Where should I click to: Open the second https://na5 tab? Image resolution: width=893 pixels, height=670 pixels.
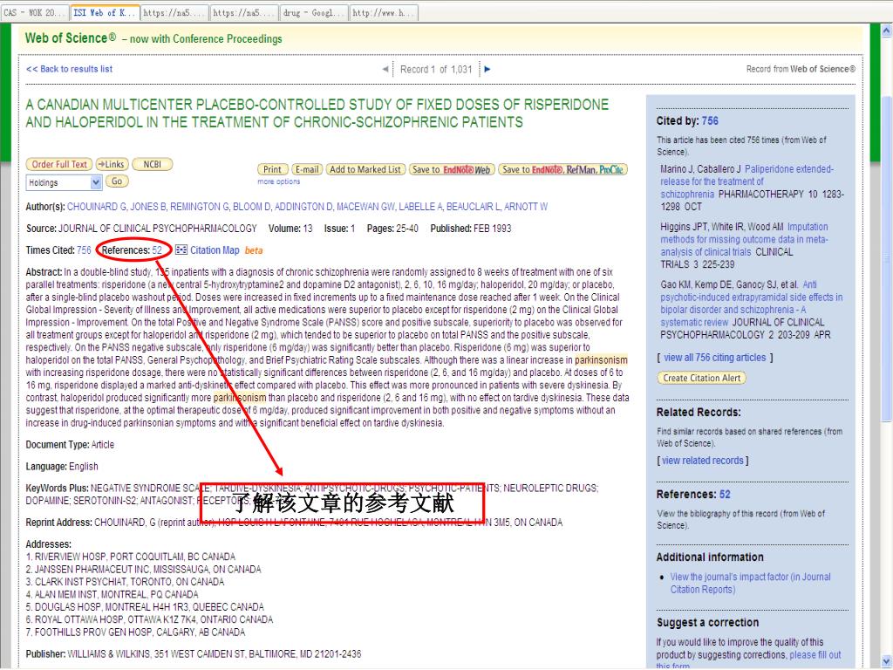244,12
